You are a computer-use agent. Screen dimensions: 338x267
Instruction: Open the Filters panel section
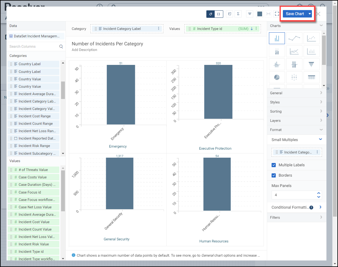coord(296,218)
